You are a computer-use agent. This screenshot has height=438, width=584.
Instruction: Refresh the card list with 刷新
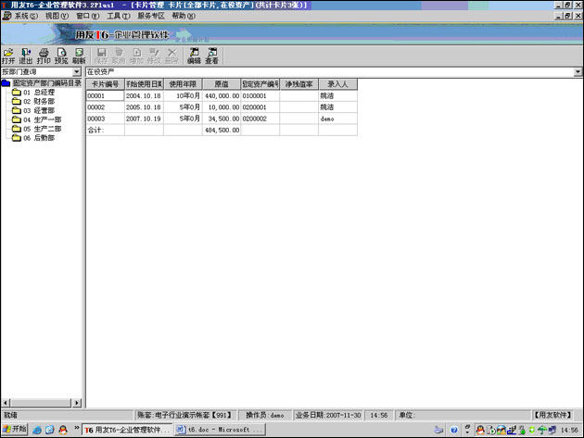(x=79, y=56)
